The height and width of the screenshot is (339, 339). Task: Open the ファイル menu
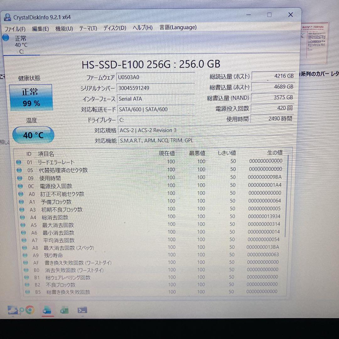tap(14, 28)
